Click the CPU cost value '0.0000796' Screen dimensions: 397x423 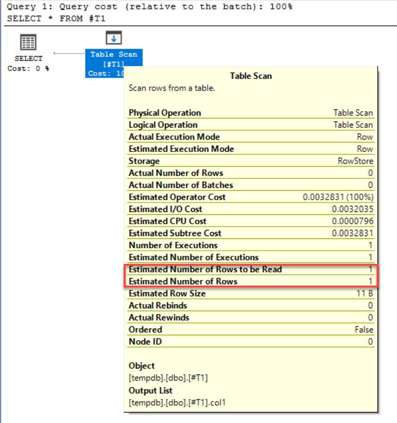(x=353, y=221)
